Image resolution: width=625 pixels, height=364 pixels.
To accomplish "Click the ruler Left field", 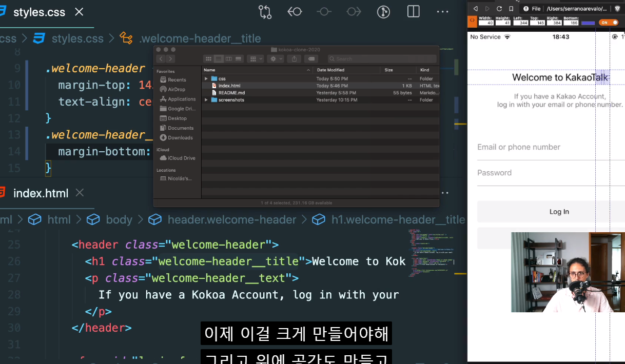I will pyautogui.click(x=521, y=23).
